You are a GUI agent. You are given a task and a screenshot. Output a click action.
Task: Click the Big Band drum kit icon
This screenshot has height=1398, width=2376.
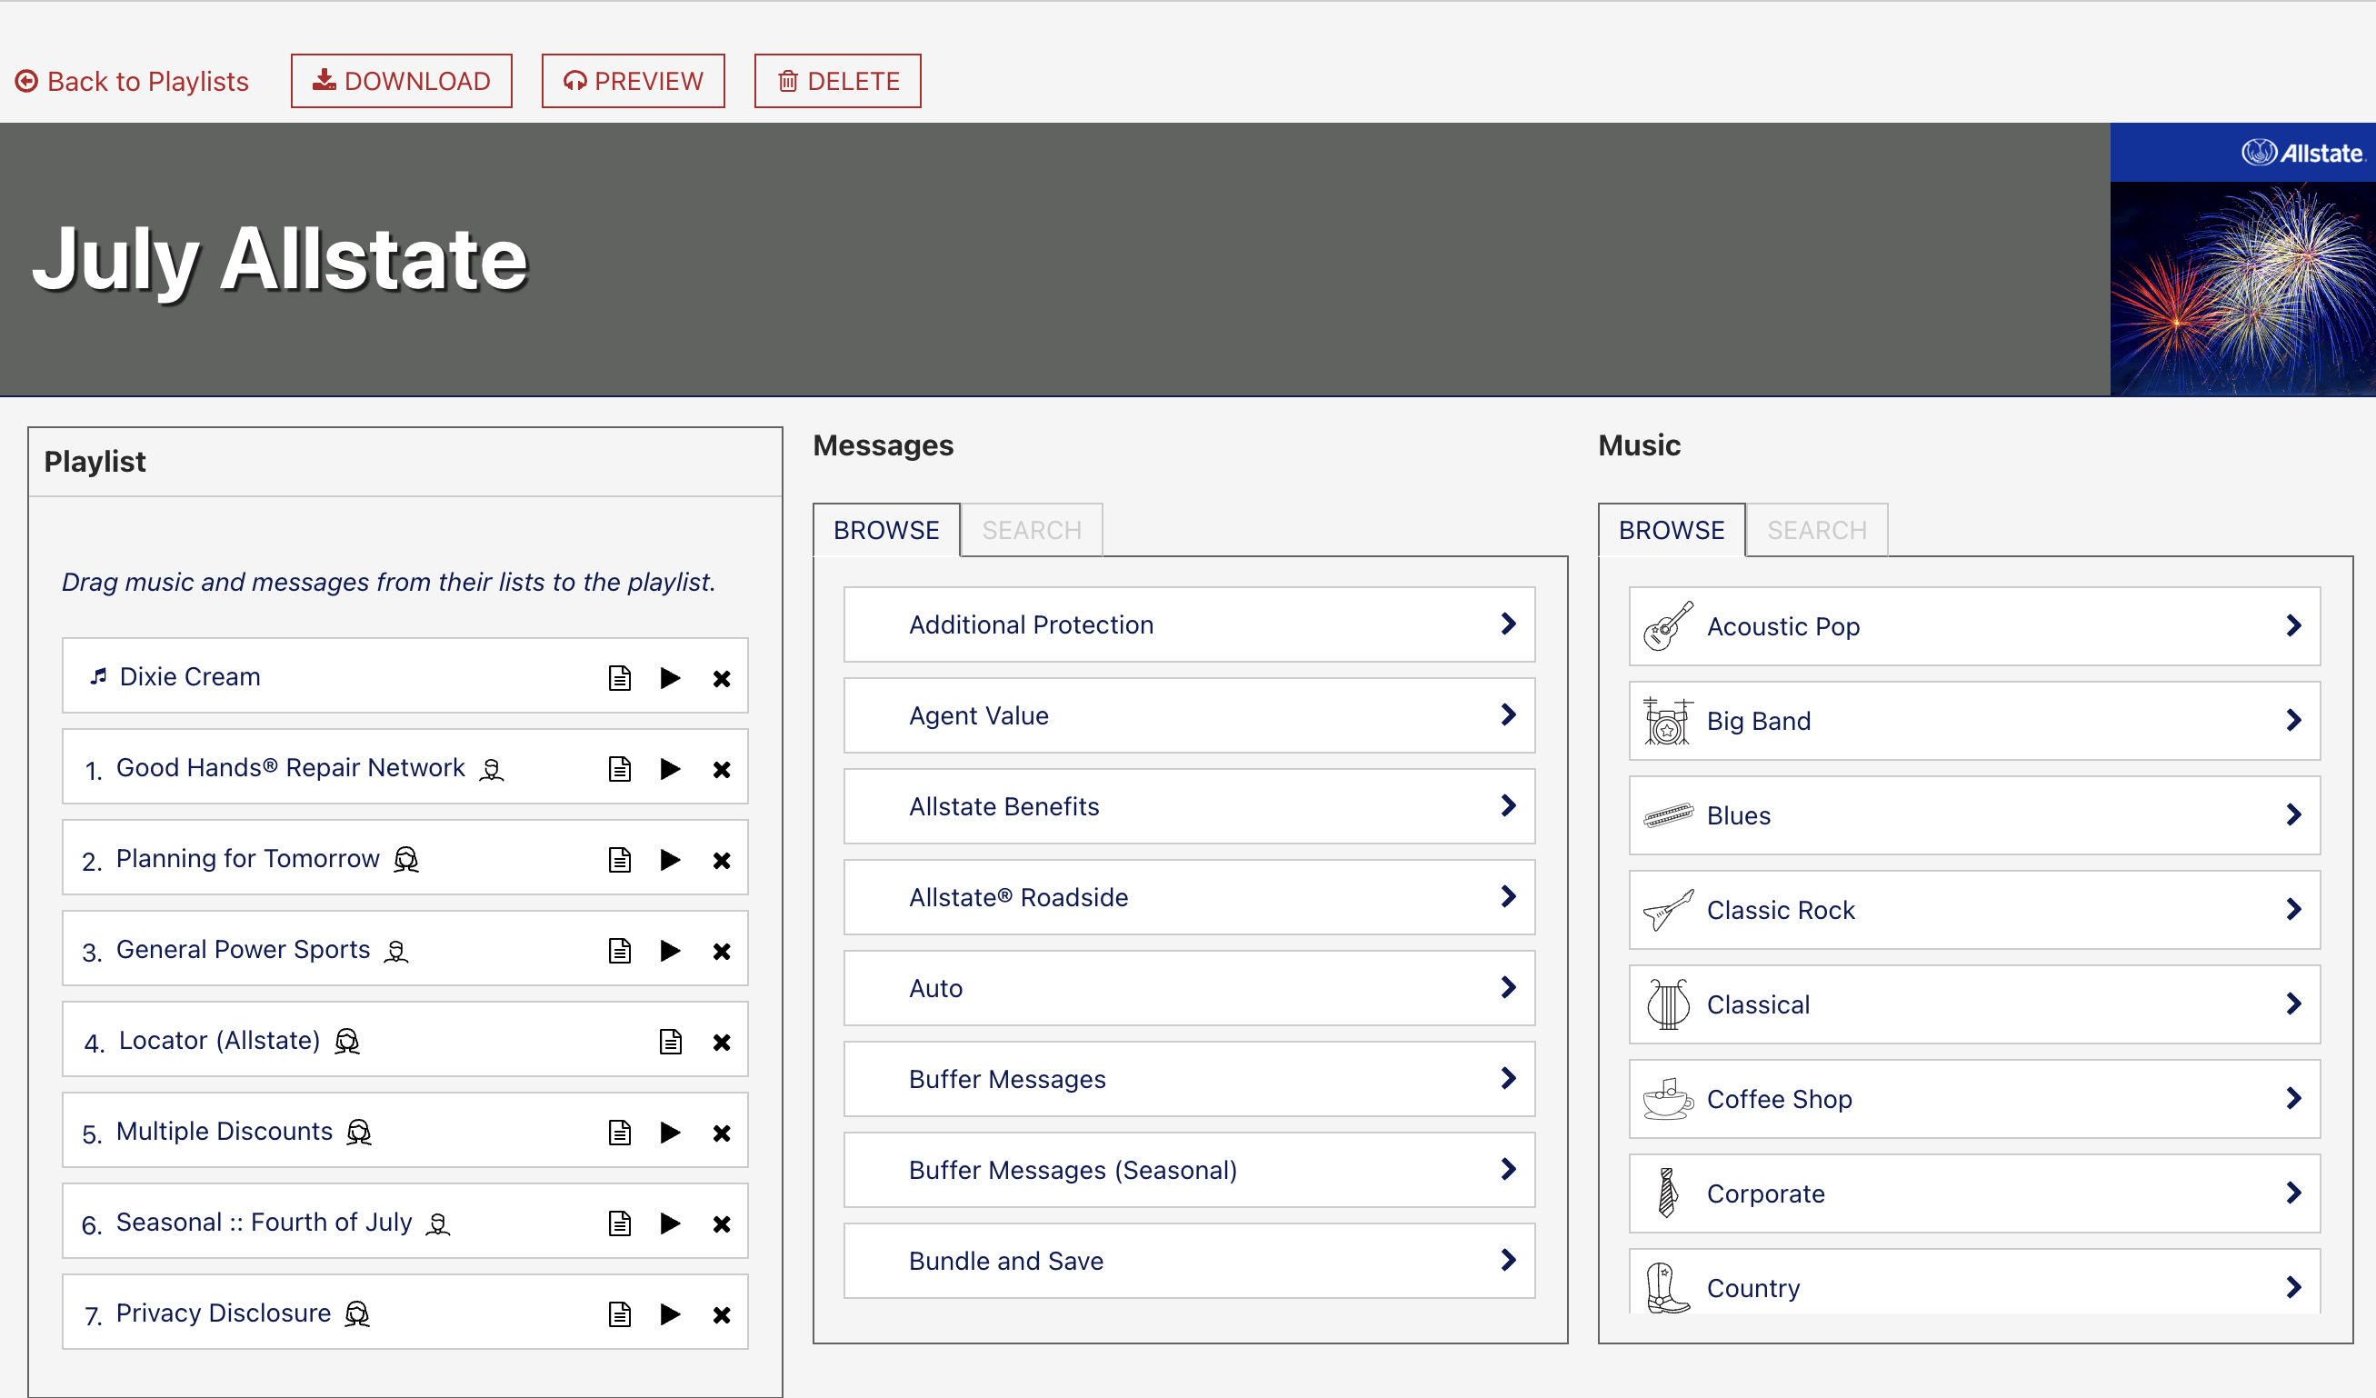[1668, 721]
